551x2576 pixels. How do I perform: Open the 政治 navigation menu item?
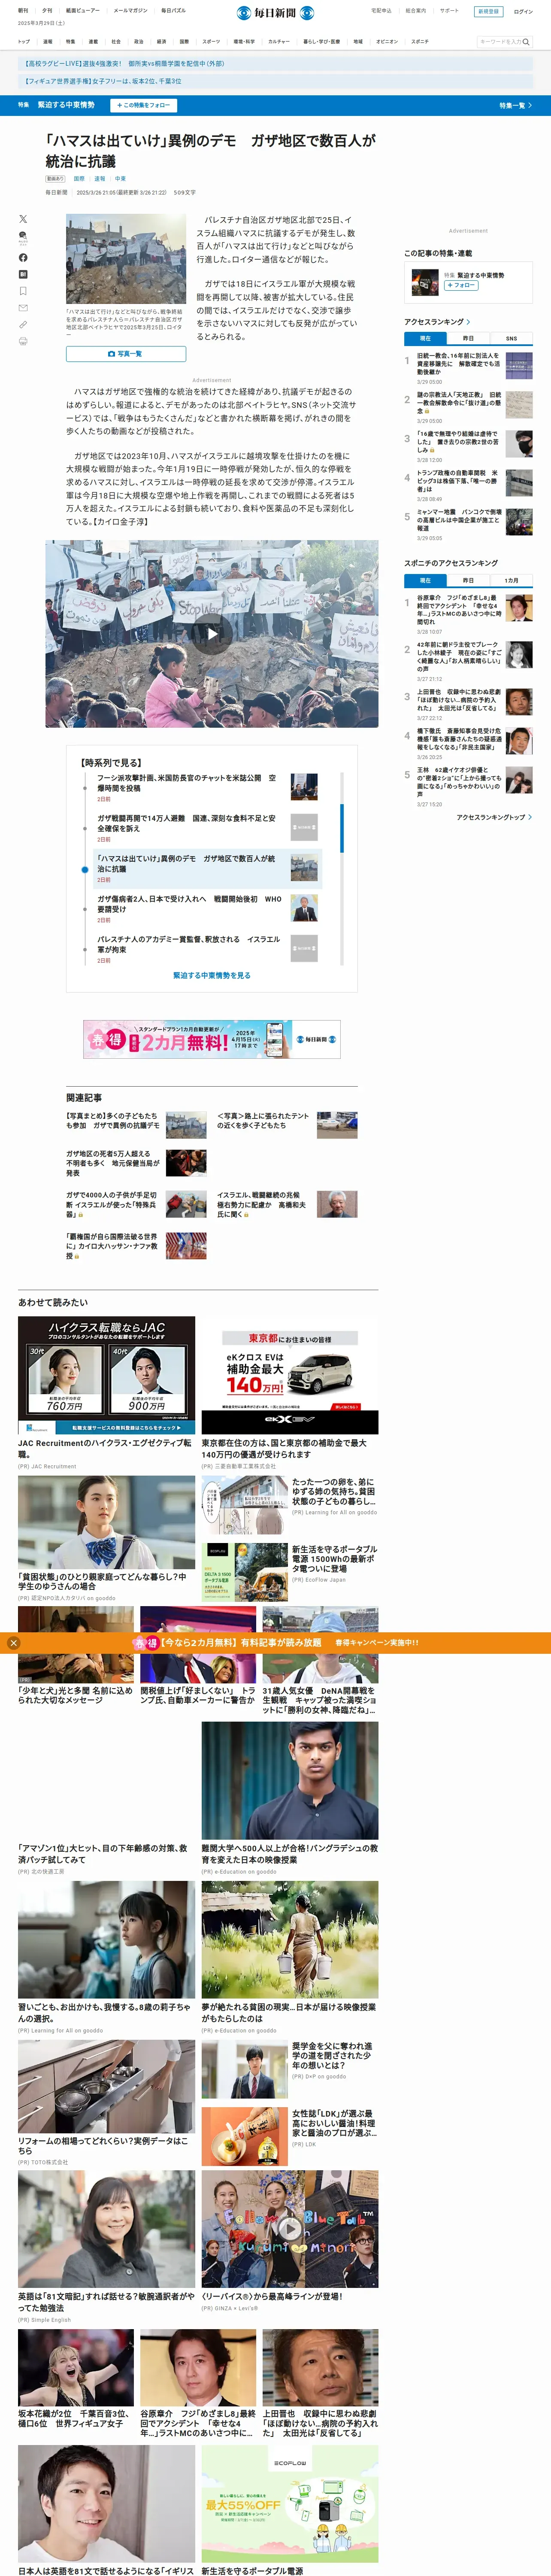(x=139, y=42)
